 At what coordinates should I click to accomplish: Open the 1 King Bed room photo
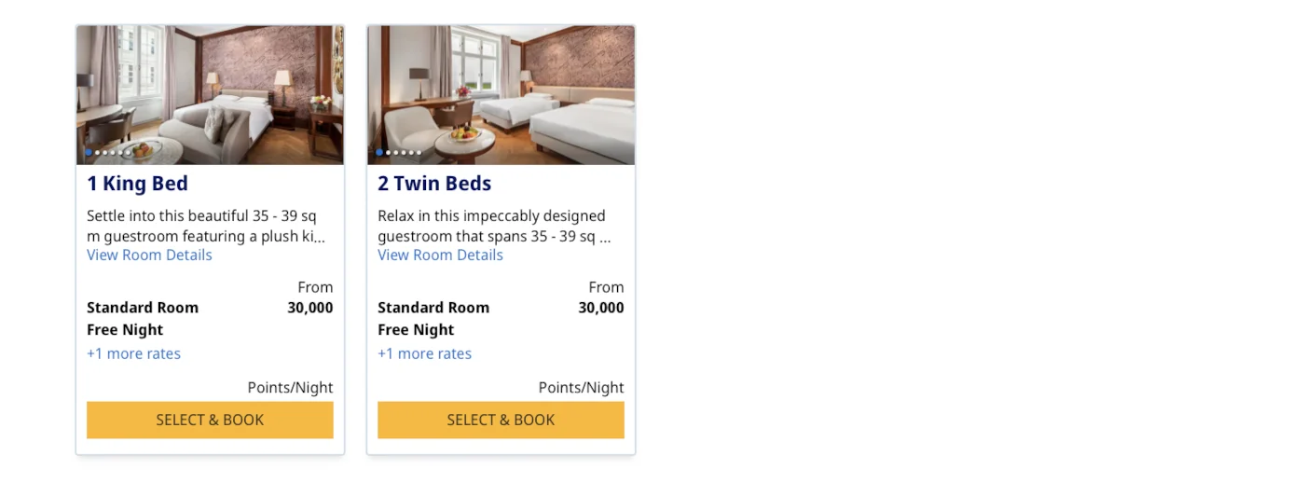210,95
